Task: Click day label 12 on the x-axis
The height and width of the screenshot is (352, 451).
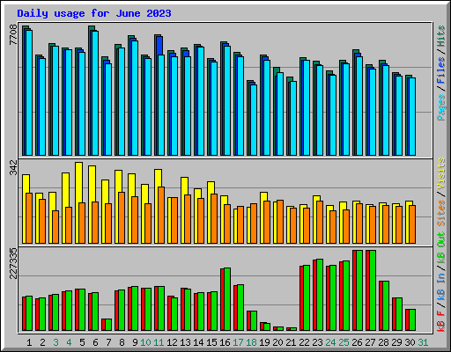Action: click(172, 342)
